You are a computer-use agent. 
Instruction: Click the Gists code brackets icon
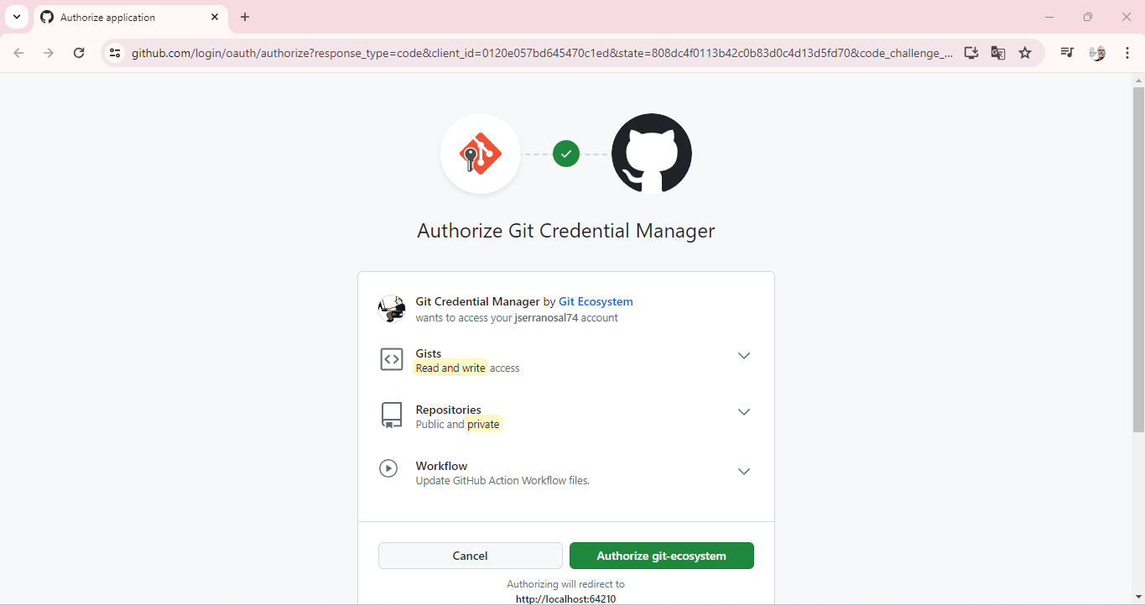click(x=392, y=359)
